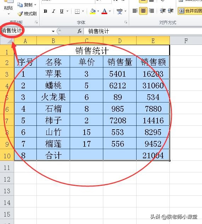202x224 pixels.
Task: Click the cell containing 柿子
Action: tap(53, 120)
